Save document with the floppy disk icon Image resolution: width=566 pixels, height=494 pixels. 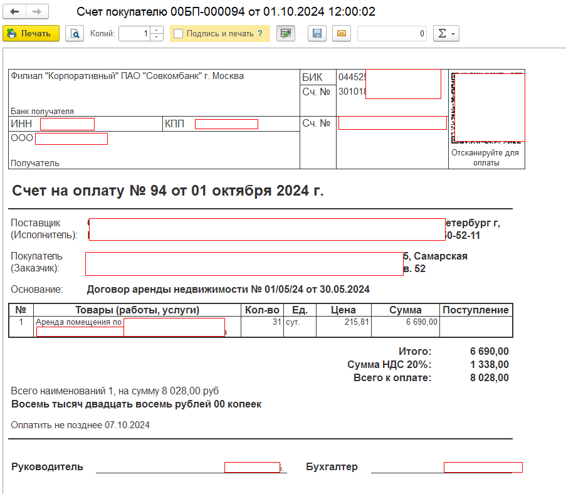pos(317,34)
